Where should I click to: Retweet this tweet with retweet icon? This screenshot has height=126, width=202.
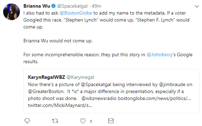click(55, 121)
